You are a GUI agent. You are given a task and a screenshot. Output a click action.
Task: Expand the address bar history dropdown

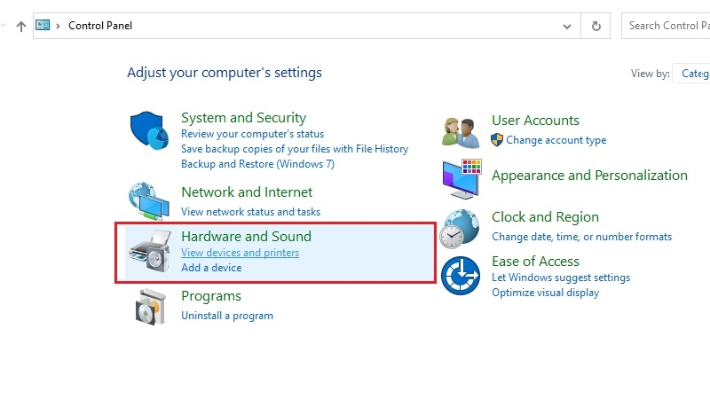click(x=567, y=26)
